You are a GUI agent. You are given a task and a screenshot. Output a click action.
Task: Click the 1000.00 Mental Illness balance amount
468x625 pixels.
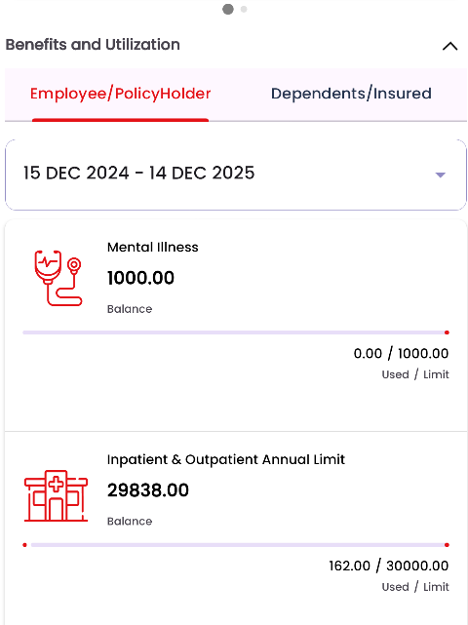(140, 278)
